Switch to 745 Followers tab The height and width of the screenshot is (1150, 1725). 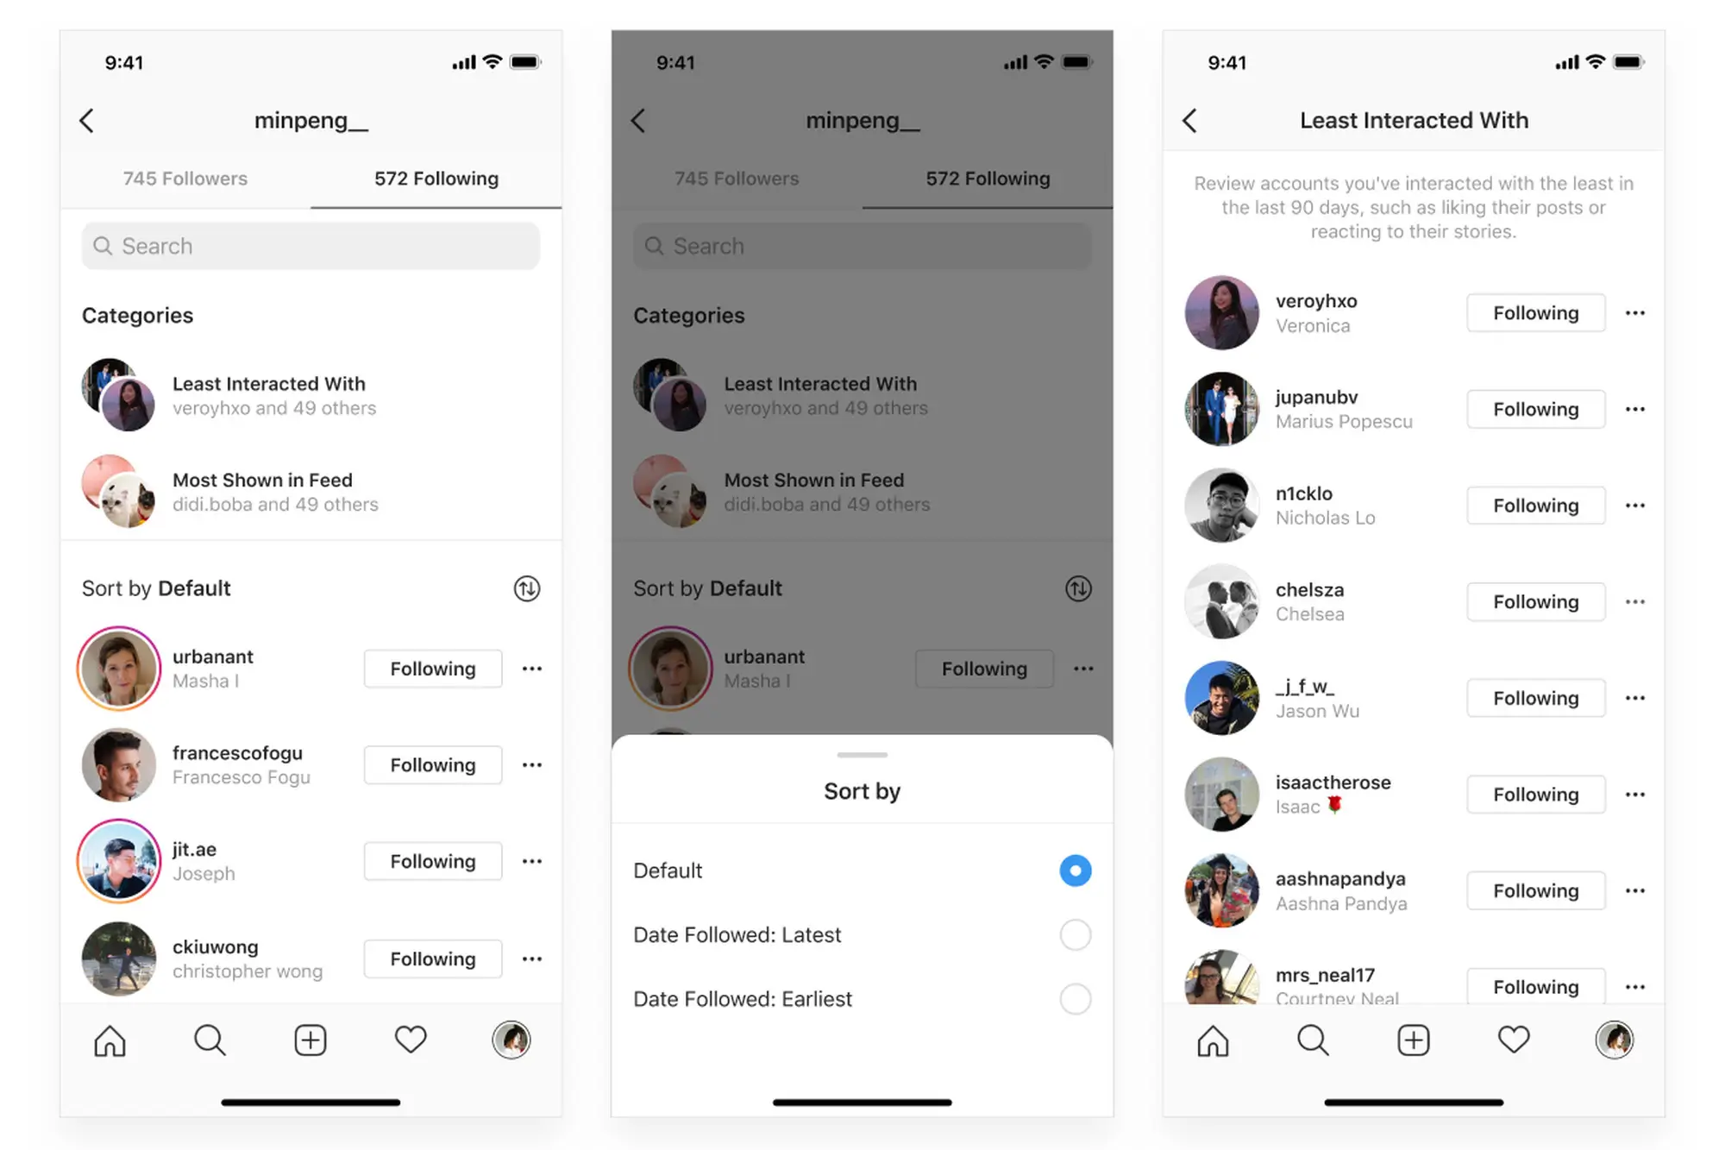point(185,179)
